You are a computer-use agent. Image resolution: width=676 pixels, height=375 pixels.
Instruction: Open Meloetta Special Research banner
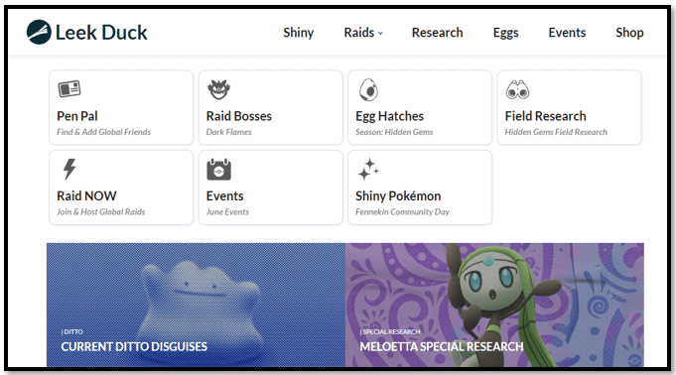coord(494,305)
